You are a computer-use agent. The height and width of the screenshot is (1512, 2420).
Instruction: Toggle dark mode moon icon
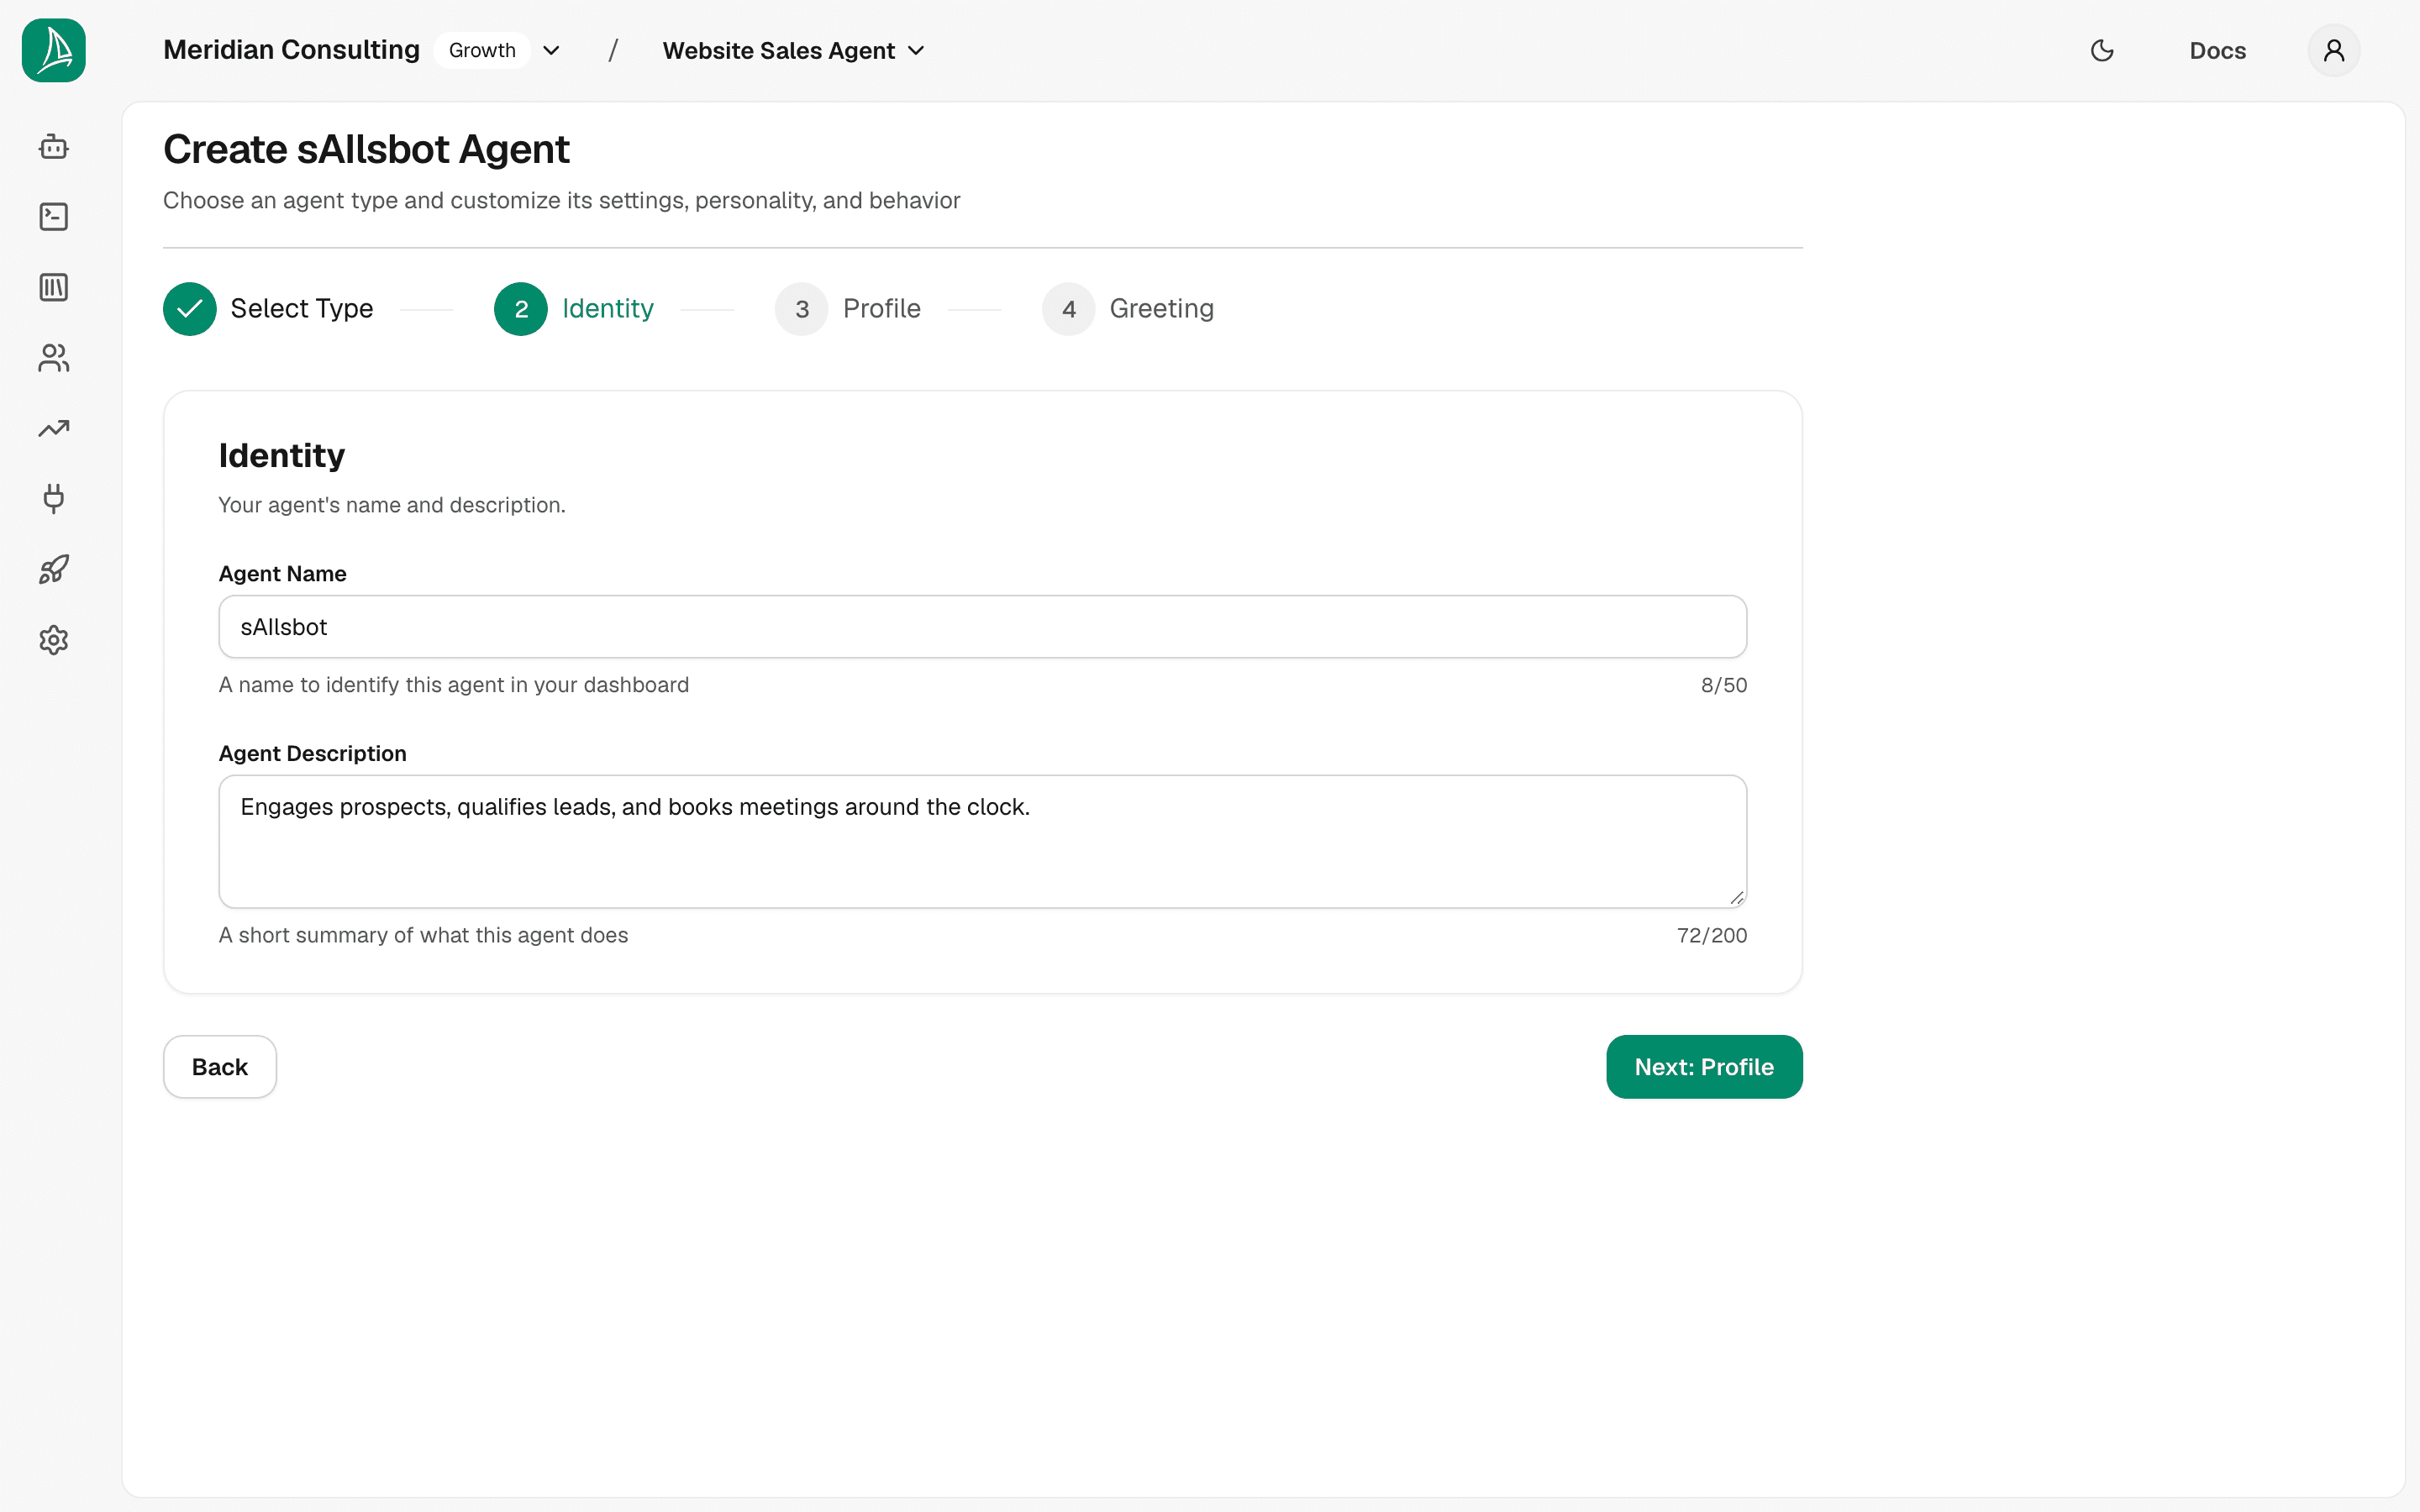(2102, 50)
